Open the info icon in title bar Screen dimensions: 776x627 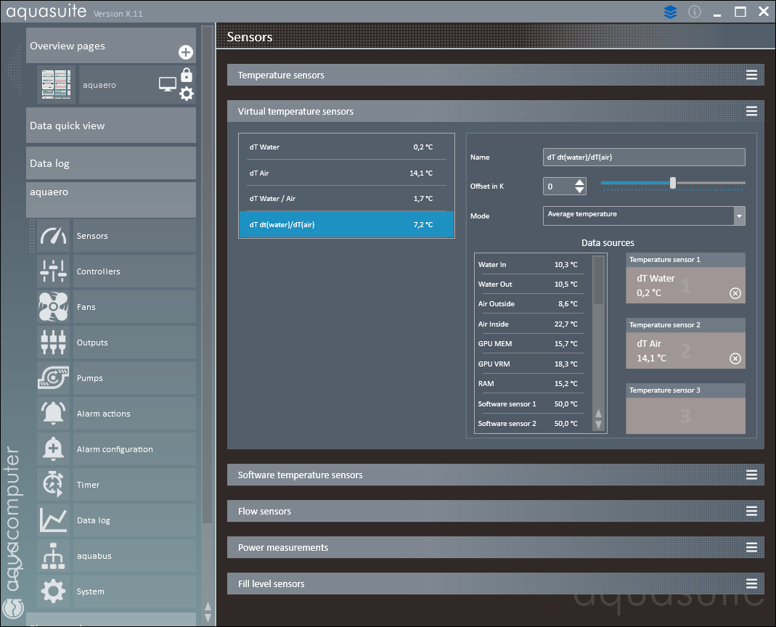[x=695, y=12]
